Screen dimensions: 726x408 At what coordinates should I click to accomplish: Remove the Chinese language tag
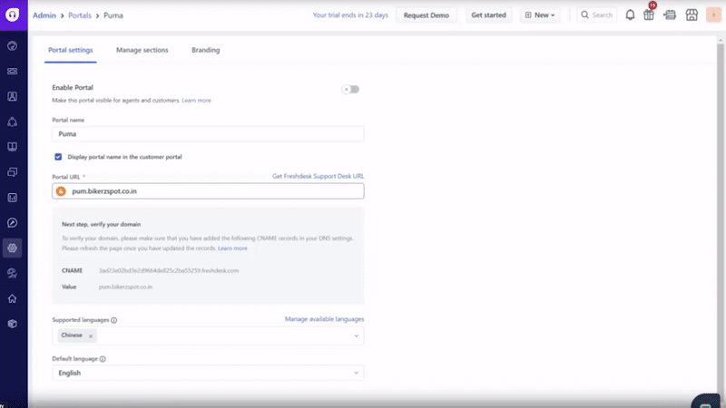point(91,336)
